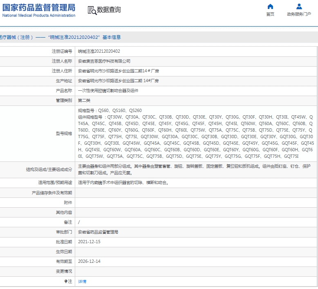Viewport: 318px width, 289px height.
Task: Select registration number value 皖械注准20212020402
Action: pyautogui.click(x=99, y=52)
